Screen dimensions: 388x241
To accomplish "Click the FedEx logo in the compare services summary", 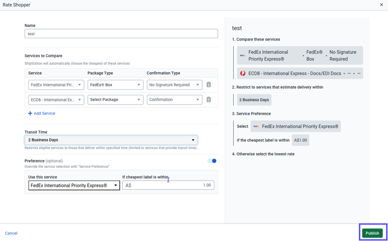I will [x=242, y=56].
